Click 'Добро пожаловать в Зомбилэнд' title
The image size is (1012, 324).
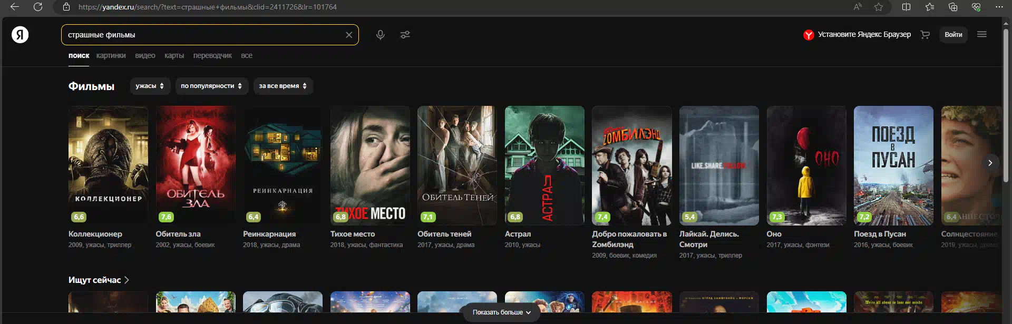tap(629, 239)
